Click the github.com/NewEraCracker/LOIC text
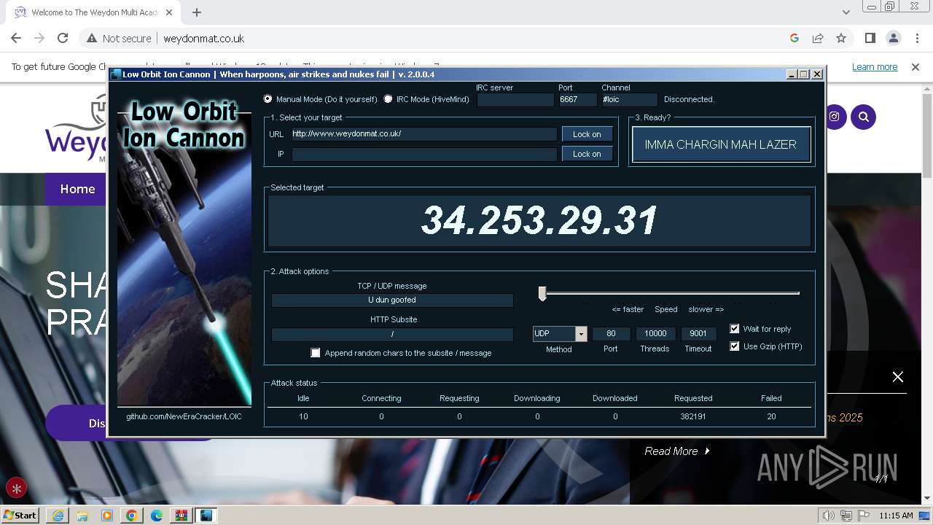 184,416
